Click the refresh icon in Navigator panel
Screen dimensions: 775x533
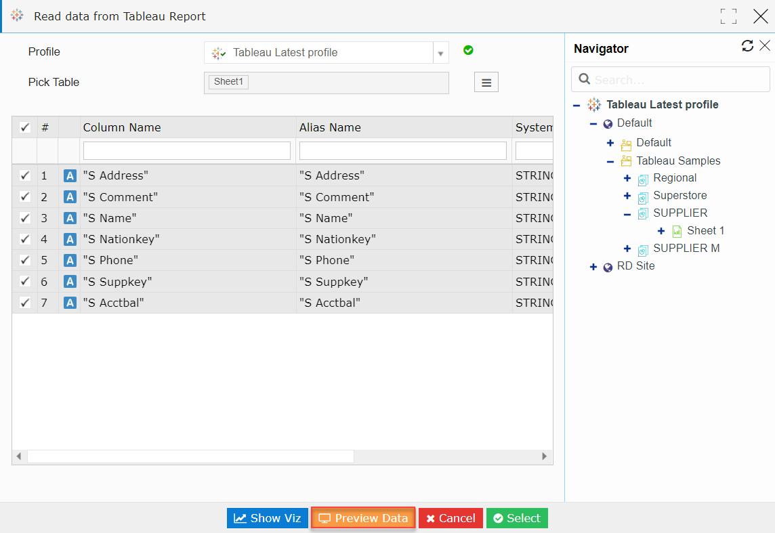(x=747, y=45)
